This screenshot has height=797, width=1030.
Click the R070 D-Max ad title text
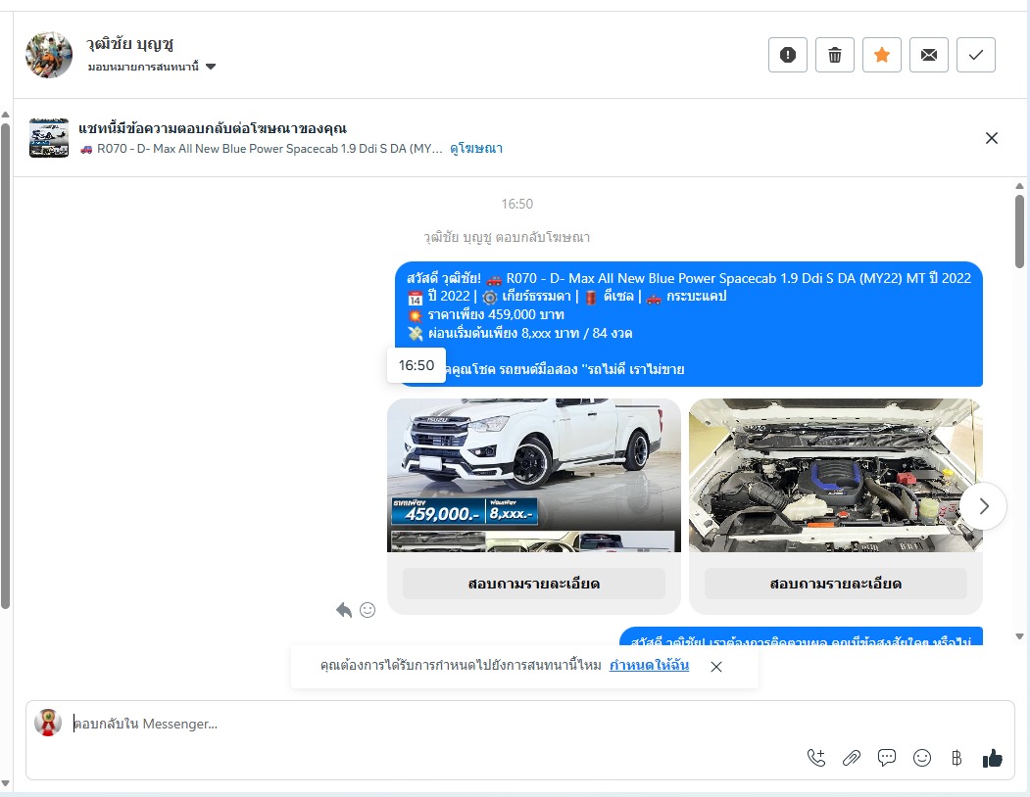click(261, 149)
